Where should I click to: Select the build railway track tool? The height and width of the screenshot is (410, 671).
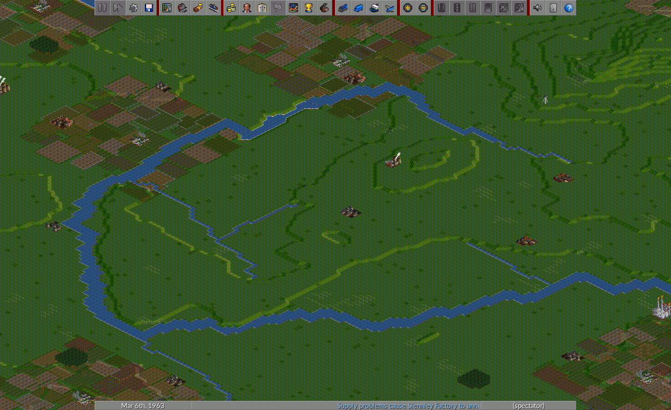[x=441, y=8]
